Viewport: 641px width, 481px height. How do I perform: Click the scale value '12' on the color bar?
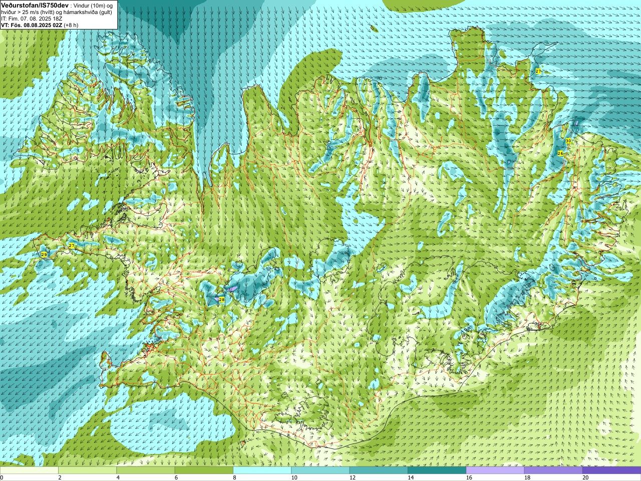tap(353, 477)
